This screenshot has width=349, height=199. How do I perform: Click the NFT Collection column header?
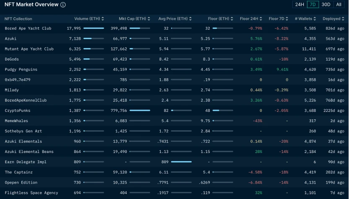[18, 19]
